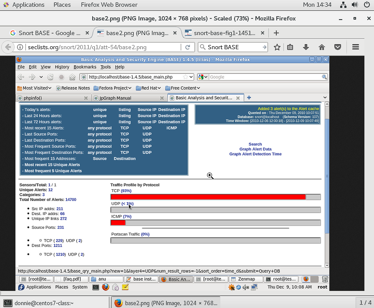This screenshot has width=374, height=308.
Task: Go to Firefox home page icon
Action: (x=322, y=47)
